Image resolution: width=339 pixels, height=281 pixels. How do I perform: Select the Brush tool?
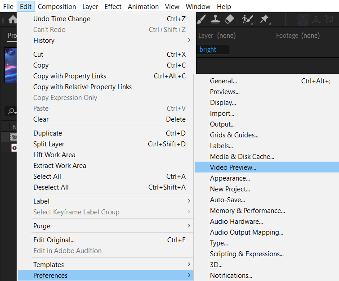202,19
